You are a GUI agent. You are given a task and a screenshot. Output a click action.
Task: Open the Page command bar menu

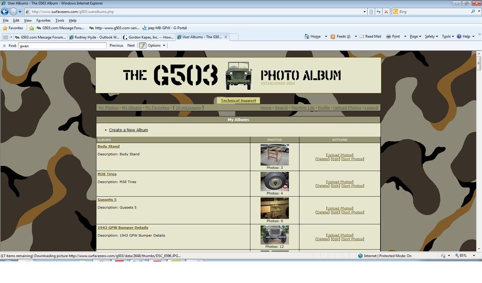click(416, 36)
